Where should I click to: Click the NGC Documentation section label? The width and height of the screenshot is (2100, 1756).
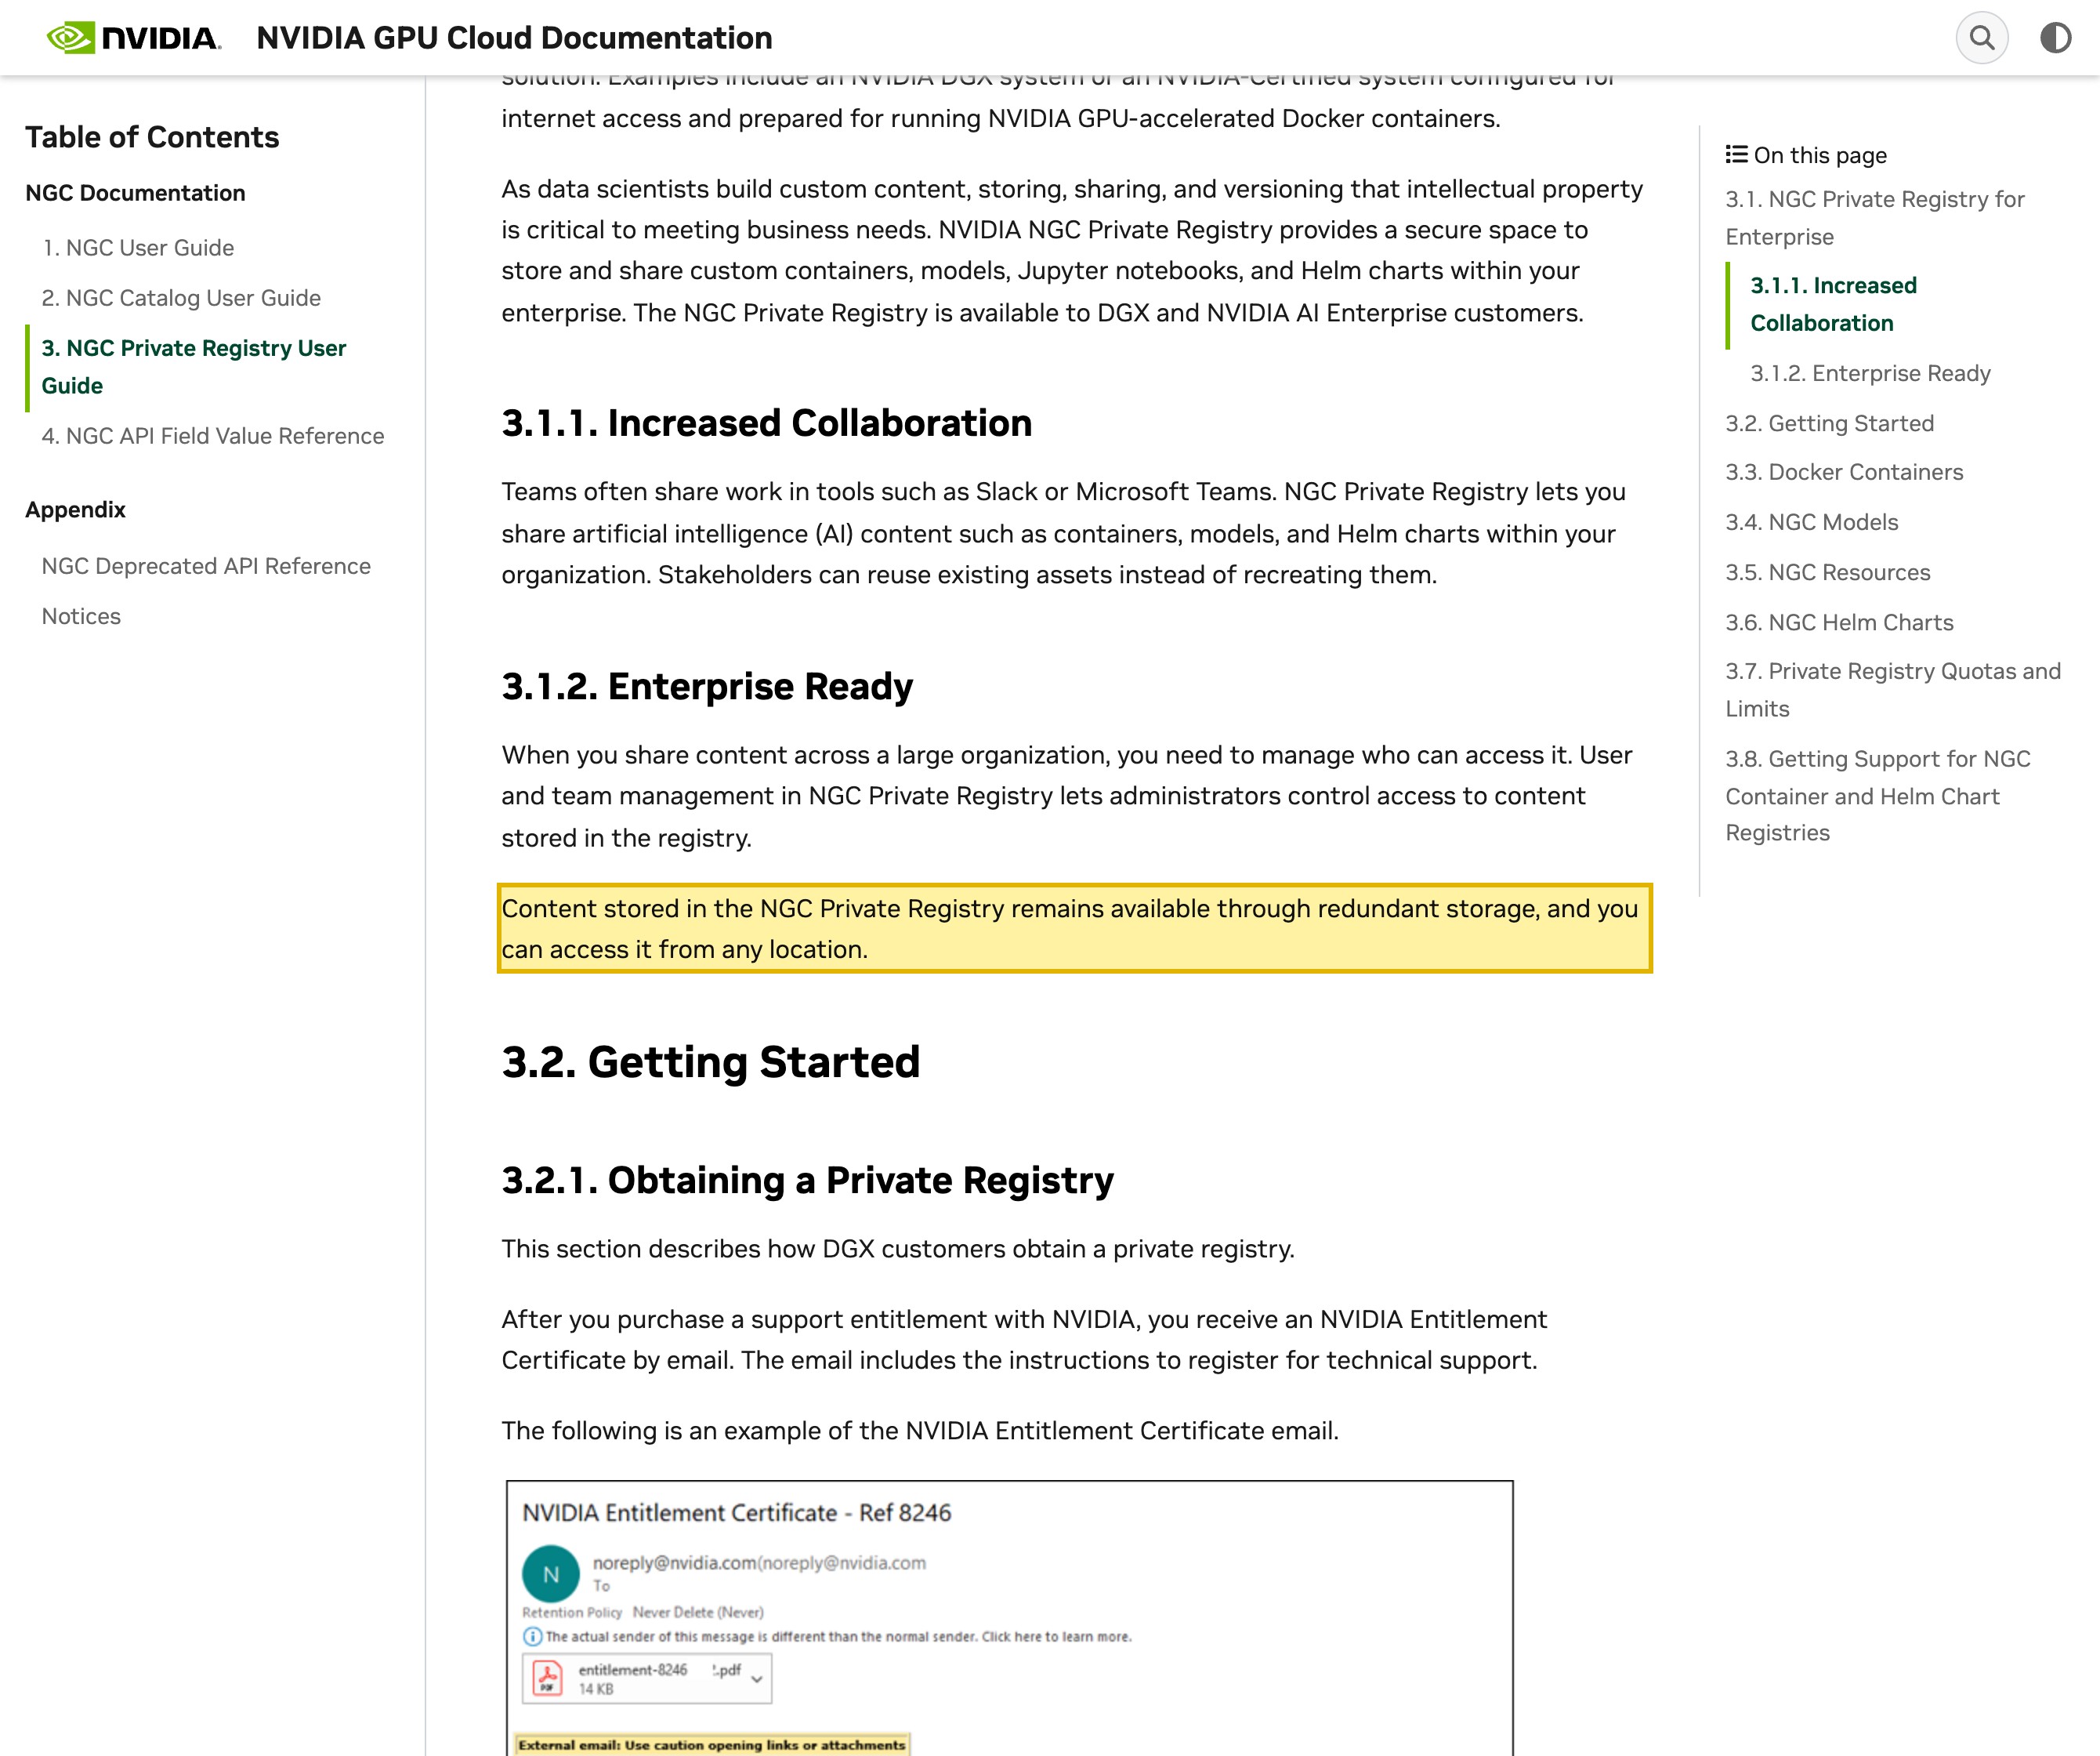click(x=135, y=192)
